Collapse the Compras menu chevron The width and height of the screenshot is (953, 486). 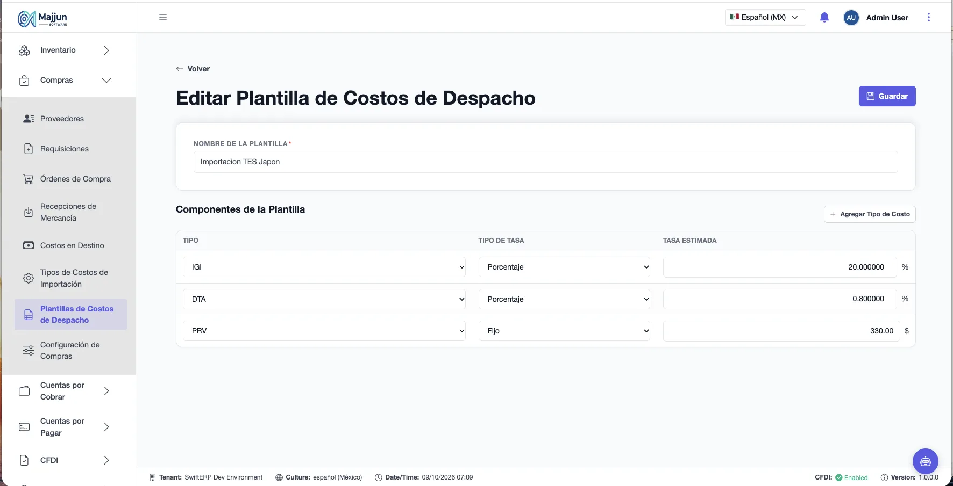coord(106,81)
